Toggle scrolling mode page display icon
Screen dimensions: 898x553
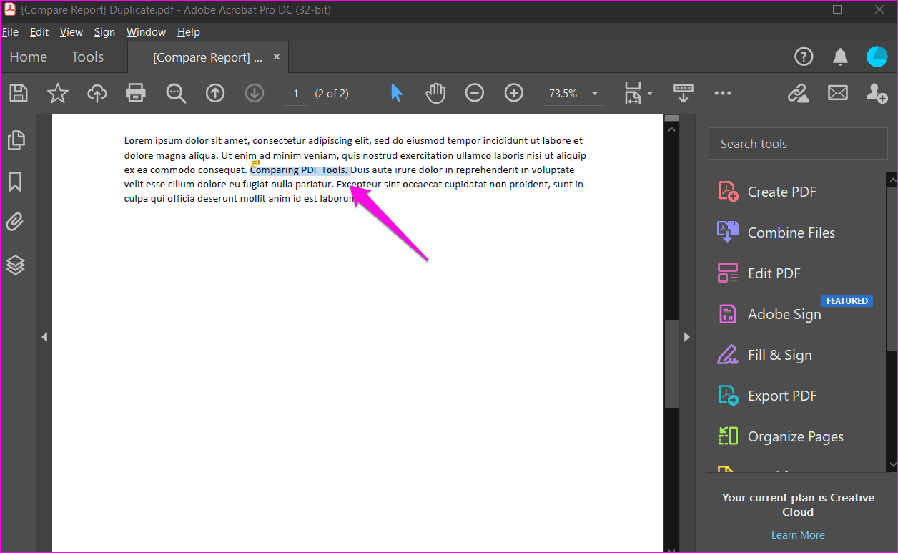[x=684, y=93]
